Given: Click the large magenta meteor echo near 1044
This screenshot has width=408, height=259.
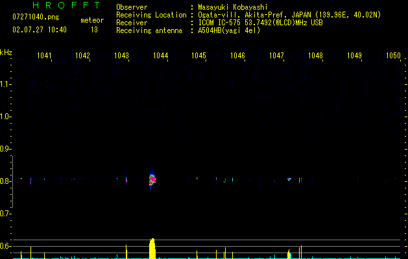Looking at the screenshot, I should [x=152, y=180].
